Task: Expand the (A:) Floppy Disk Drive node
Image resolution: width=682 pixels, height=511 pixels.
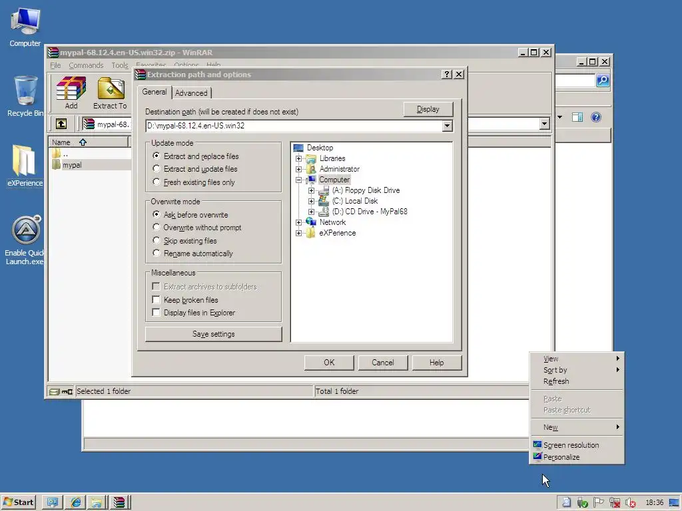Action: pos(312,190)
